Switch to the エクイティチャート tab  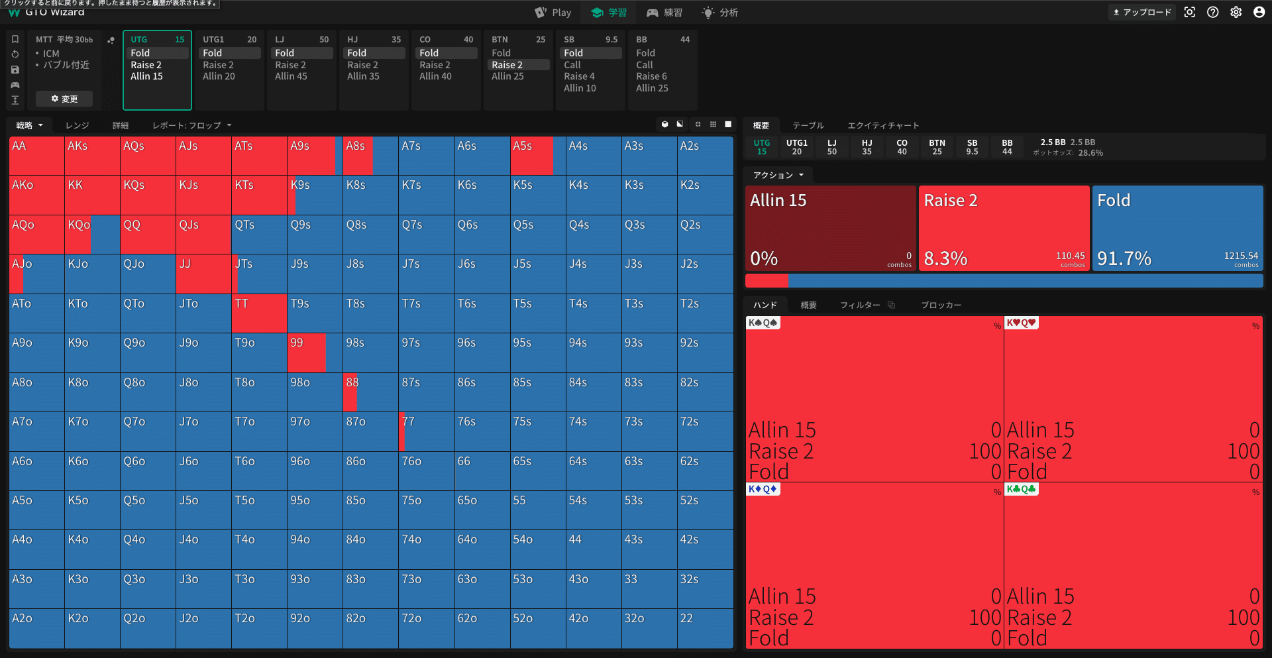pyautogui.click(x=883, y=125)
